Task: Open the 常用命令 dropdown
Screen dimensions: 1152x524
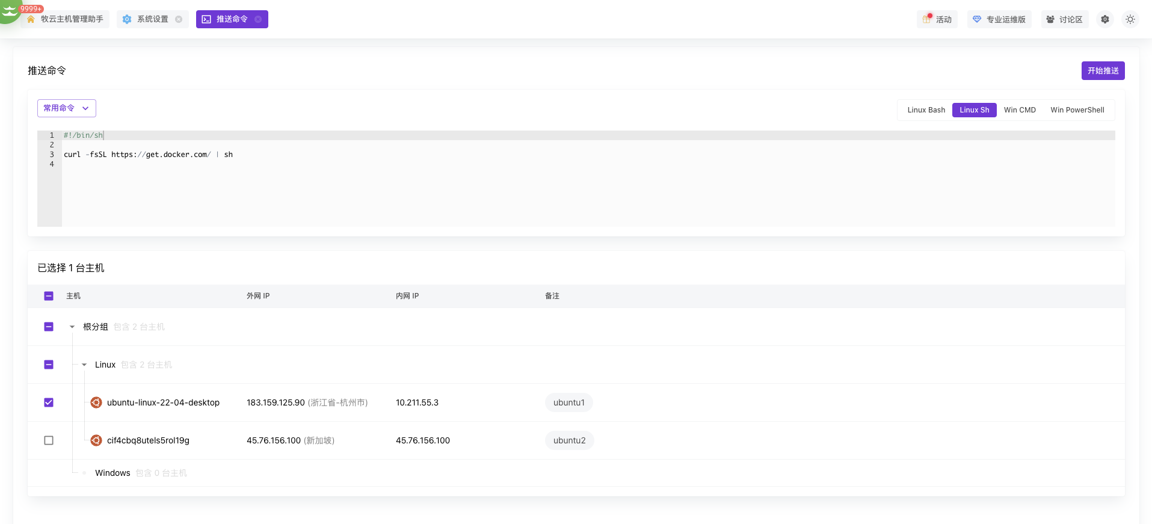Action: coord(67,108)
